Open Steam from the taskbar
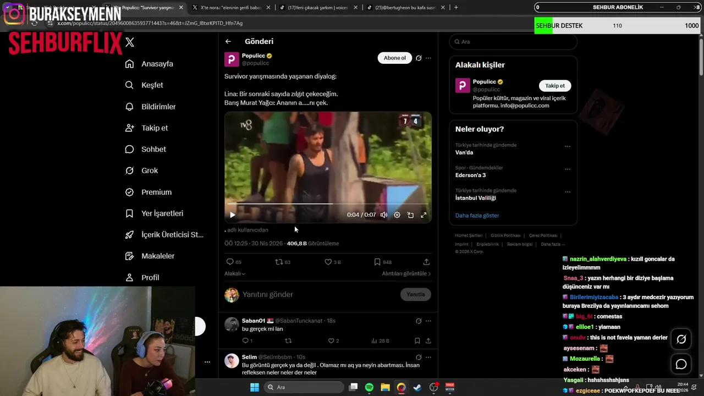The image size is (704, 396). (417, 387)
